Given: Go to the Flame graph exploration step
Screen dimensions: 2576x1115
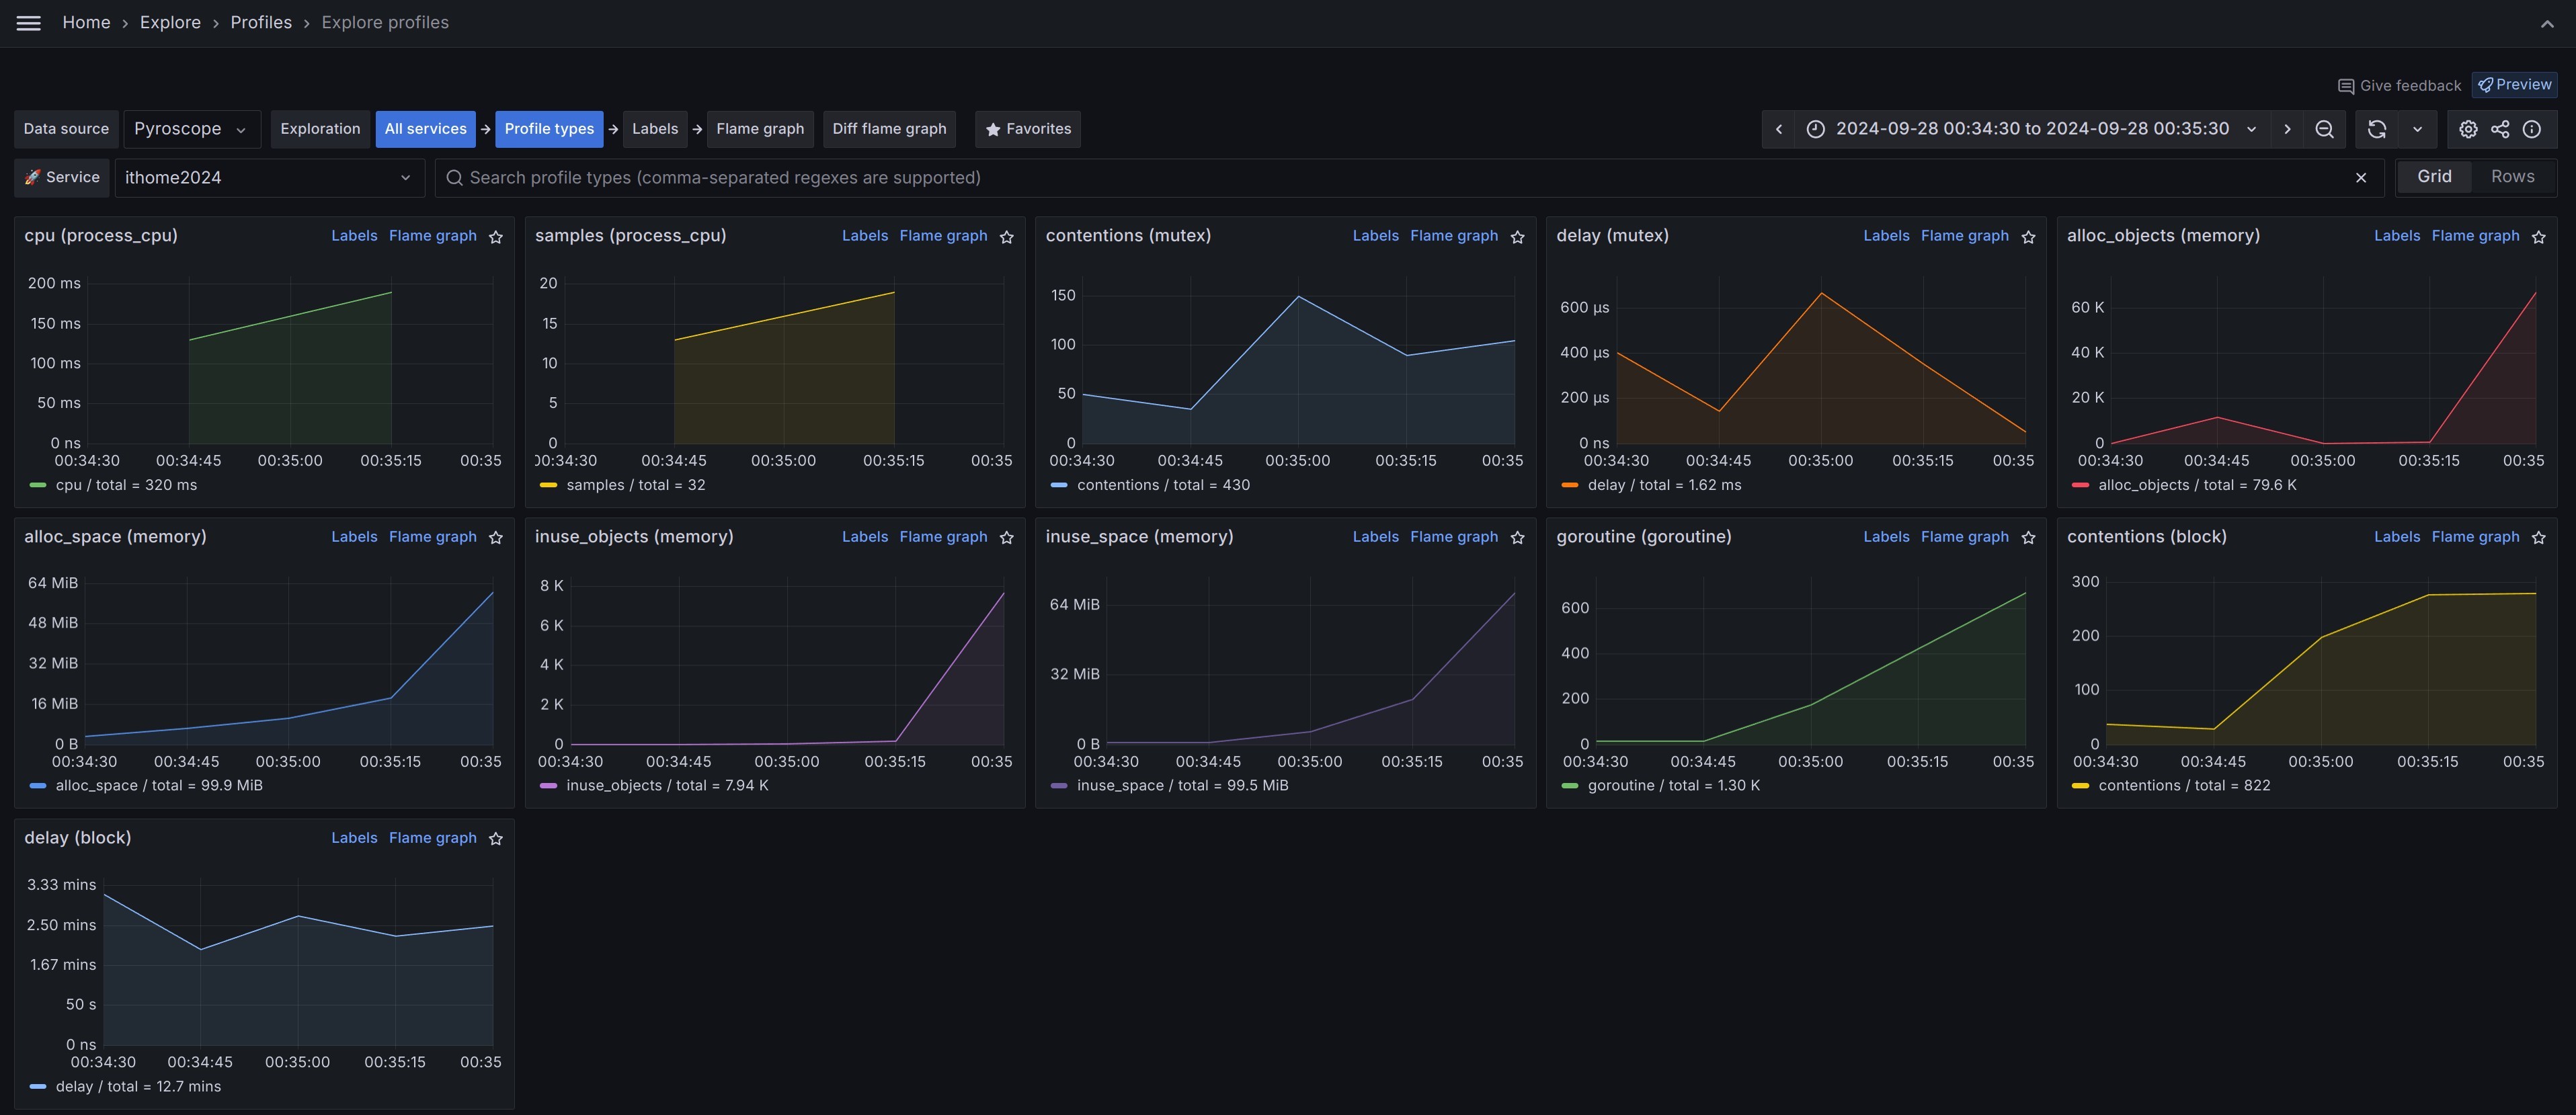Looking at the screenshot, I should tap(759, 129).
